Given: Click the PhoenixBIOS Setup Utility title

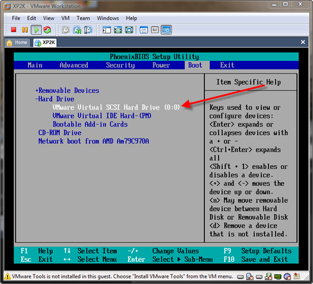Looking at the screenshot, I should (x=154, y=57).
